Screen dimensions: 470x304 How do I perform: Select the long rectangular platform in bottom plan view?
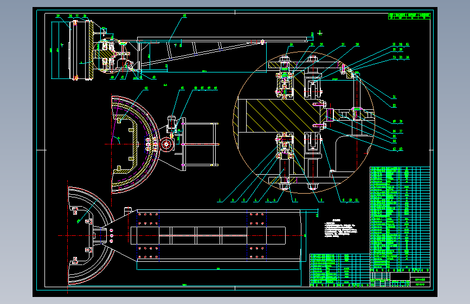click(x=219, y=235)
